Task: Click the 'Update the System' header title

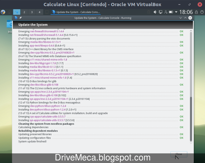Action: click(x=33, y=25)
